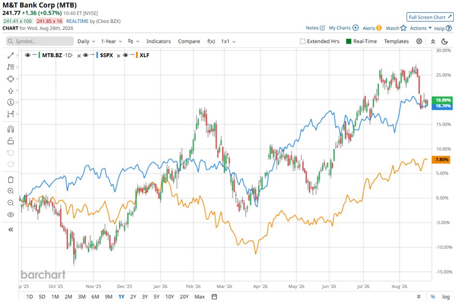Select 3M time range
This screenshot has width=454, height=302.
point(82,297)
